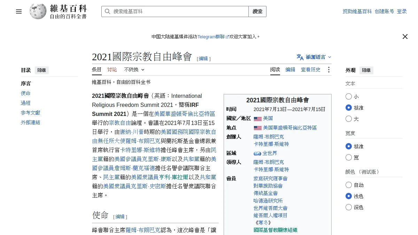This screenshot has width=418, height=235.
Task: Open the 卡特里娜·斯維特 link in the paragraph
Action: tap(140, 150)
